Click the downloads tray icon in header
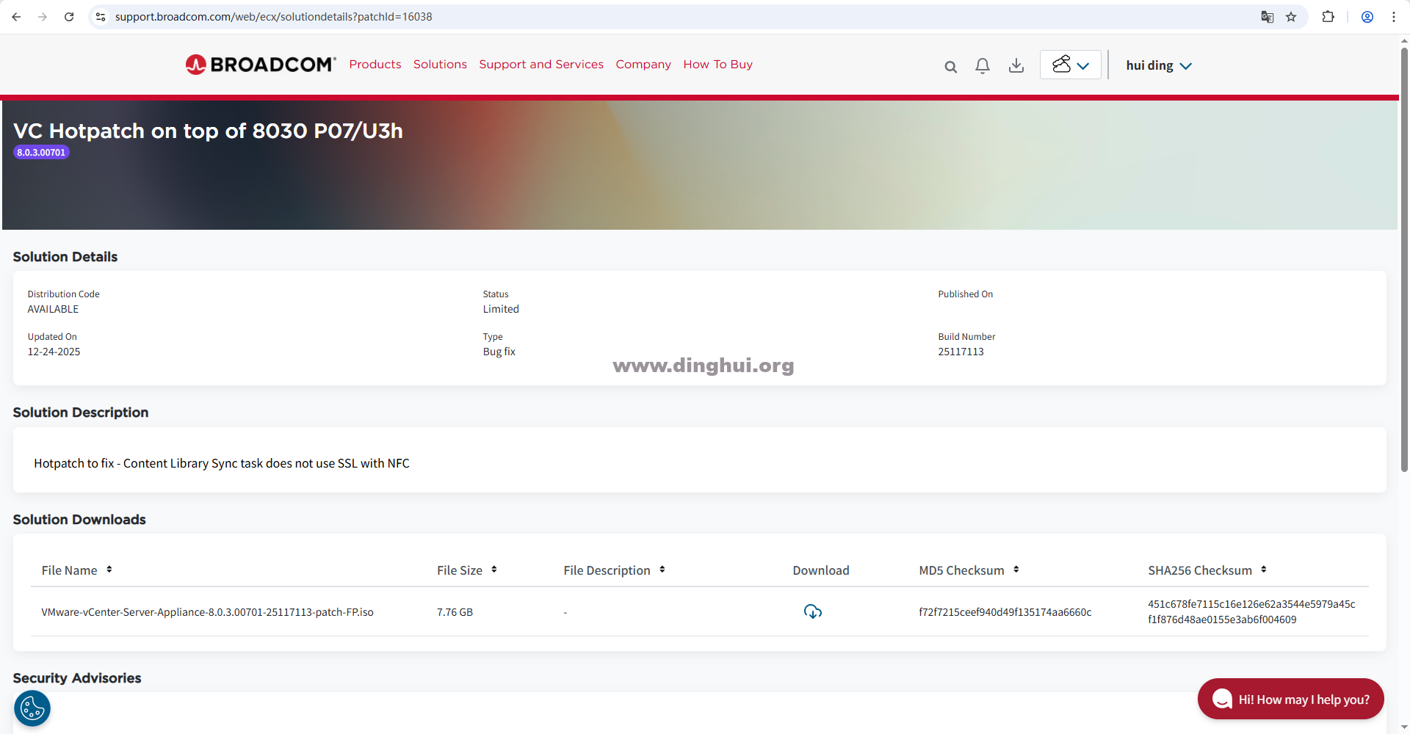The height and width of the screenshot is (734, 1410). [1016, 66]
